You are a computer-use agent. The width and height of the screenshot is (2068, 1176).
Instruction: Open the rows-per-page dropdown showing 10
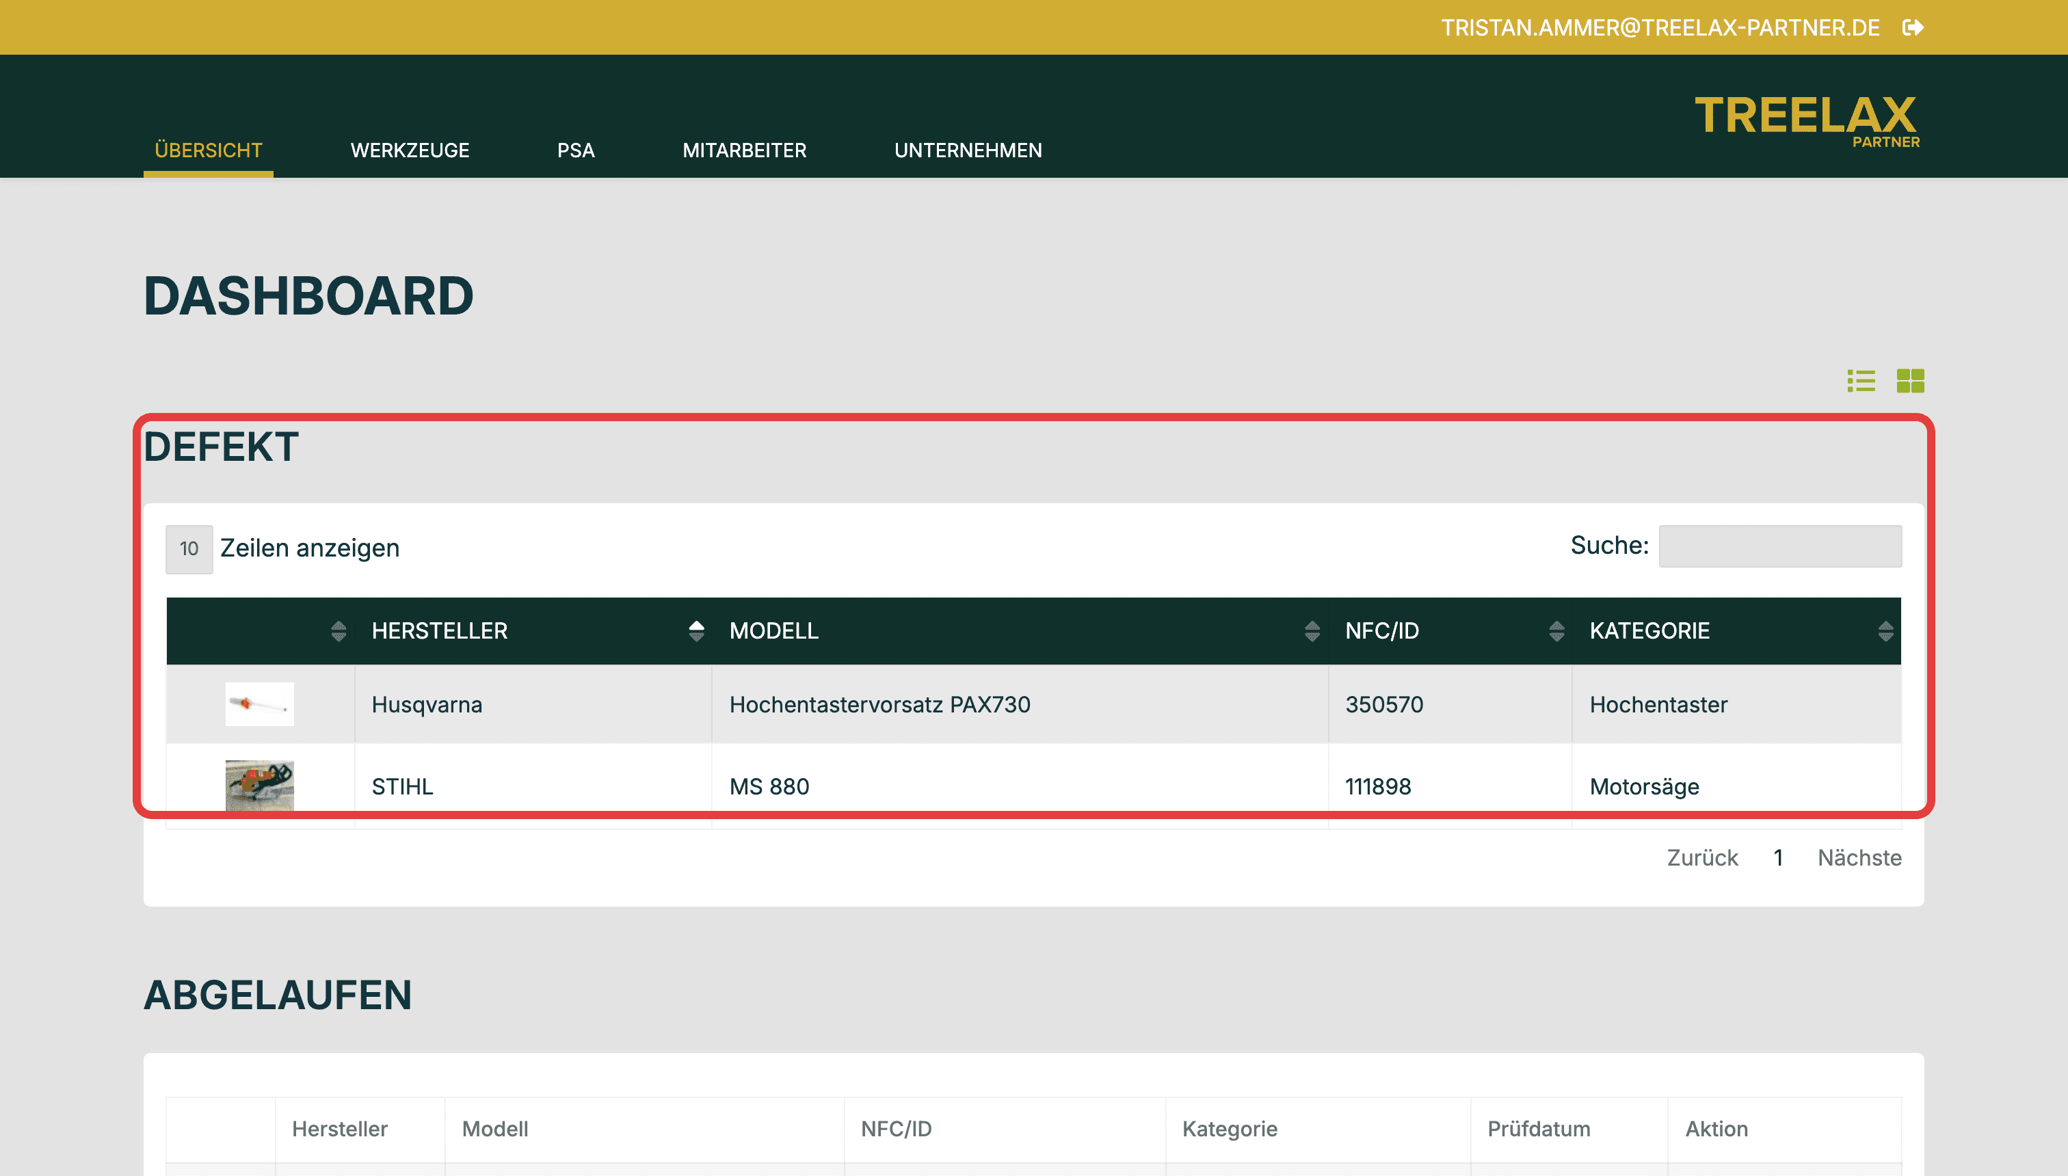pos(189,549)
